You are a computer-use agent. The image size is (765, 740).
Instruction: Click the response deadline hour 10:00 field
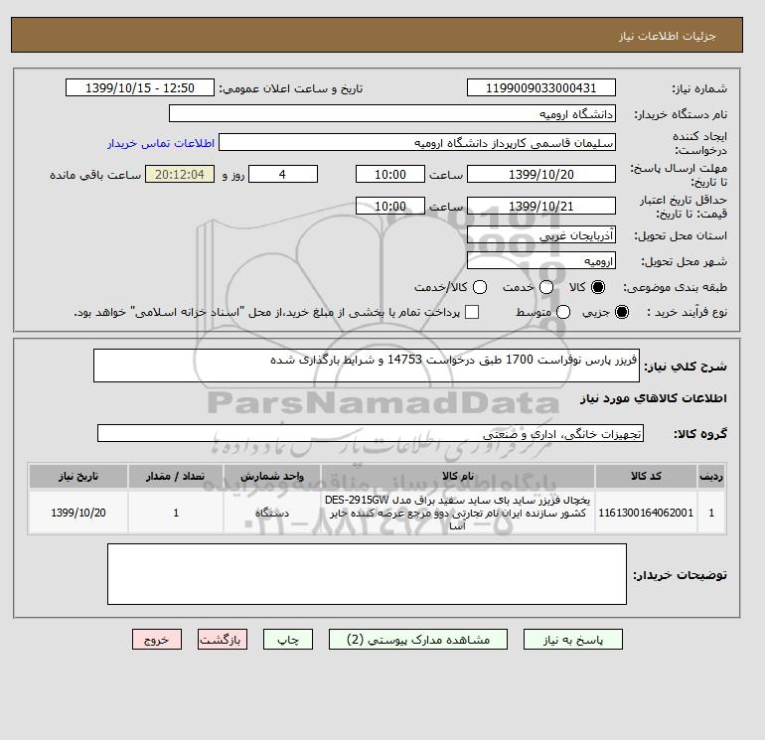click(390, 174)
